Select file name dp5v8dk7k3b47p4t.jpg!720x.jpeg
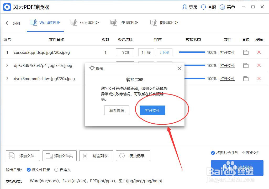This screenshot has width=269, height=189. [x=43, y=65]
